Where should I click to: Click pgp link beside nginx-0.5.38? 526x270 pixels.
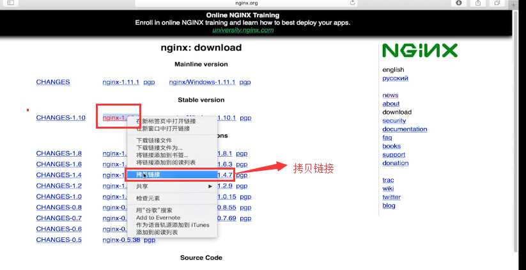pyautogui.click(x=150, y=240)
